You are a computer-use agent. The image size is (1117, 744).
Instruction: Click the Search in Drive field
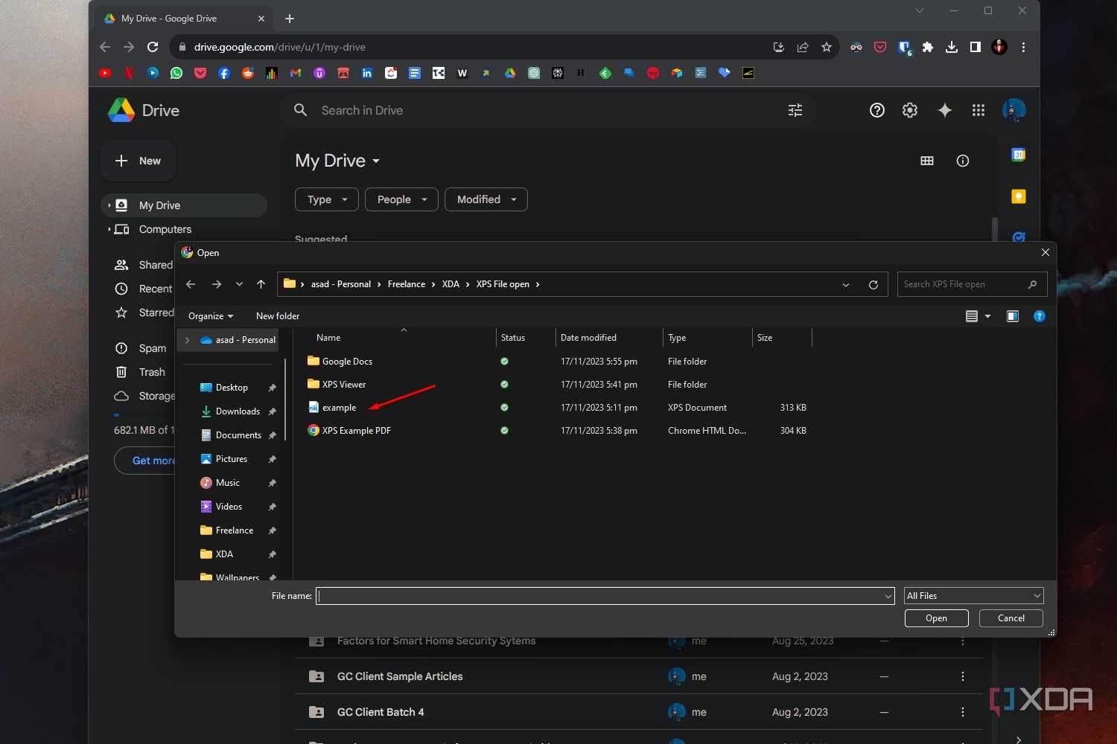547,110
